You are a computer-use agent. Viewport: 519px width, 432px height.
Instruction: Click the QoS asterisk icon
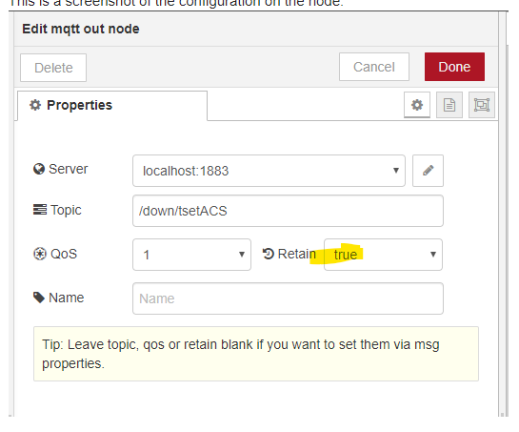point(40,254)
